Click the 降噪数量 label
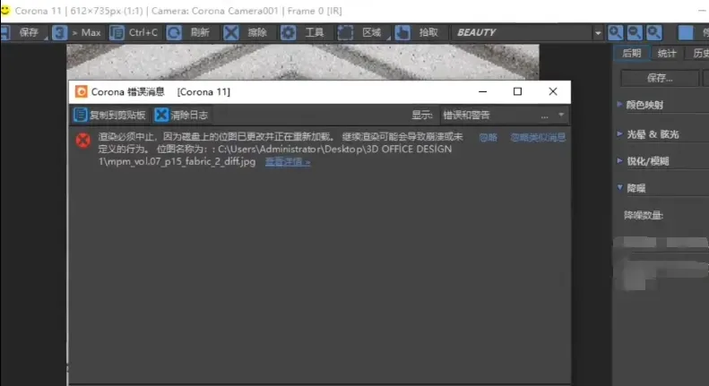Viewport: 709px width, 386px height. click(643, 216)
